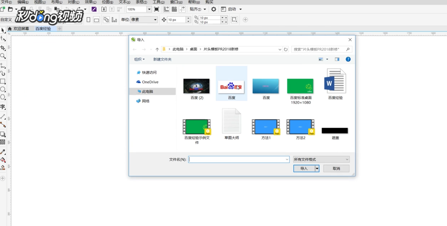Click the 导入 button to import
This screenshot has height=226, width=447.
point(303,168)
